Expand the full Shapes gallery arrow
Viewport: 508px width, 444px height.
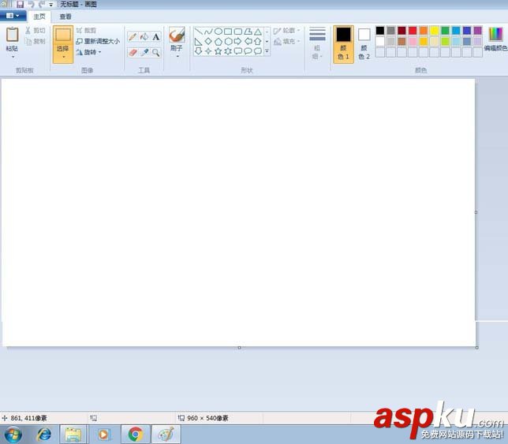267,51
